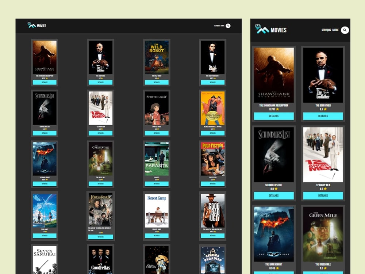The image size is (365, 274).
Task: Click Detalhes under 12 Angry Men, mobile view
Action: point(323,195)
